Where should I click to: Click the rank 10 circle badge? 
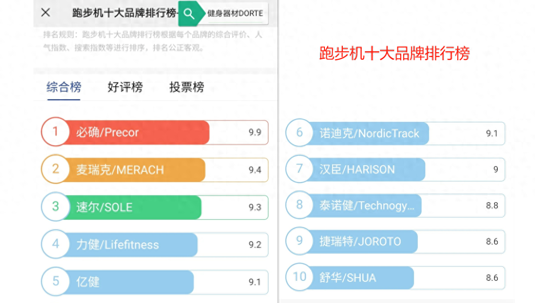pos(299,278)
